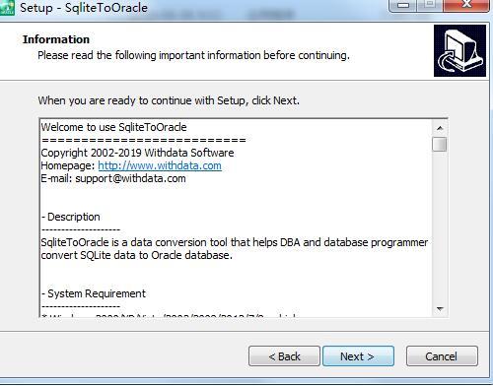493x386 pixels.
Task: Click the '- Description' heading in the text box
Action: [71, 217]
